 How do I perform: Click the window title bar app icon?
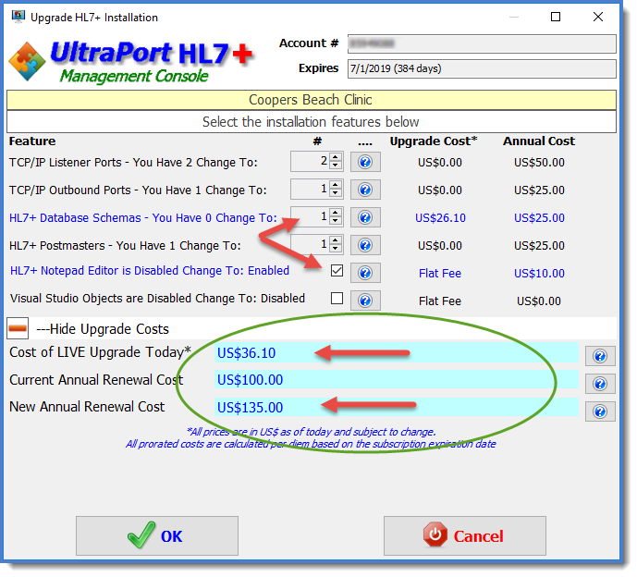pyautogui.click(x=18, y=17)
